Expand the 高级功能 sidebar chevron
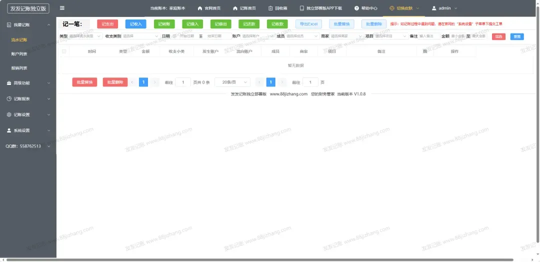The height and width of the screenshot is (262, 540). click(49, 83)
